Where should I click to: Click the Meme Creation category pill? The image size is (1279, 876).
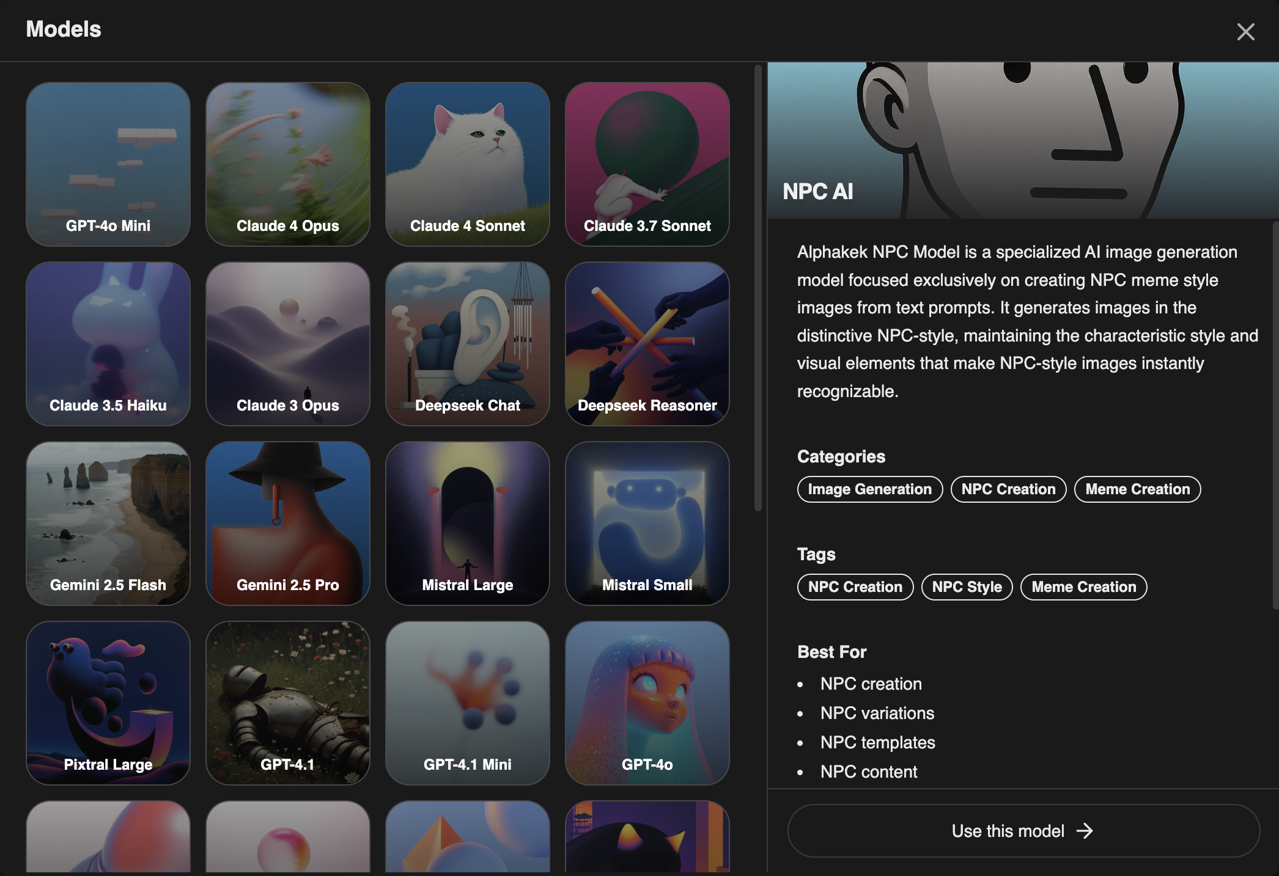click(x=1137, y=489)
